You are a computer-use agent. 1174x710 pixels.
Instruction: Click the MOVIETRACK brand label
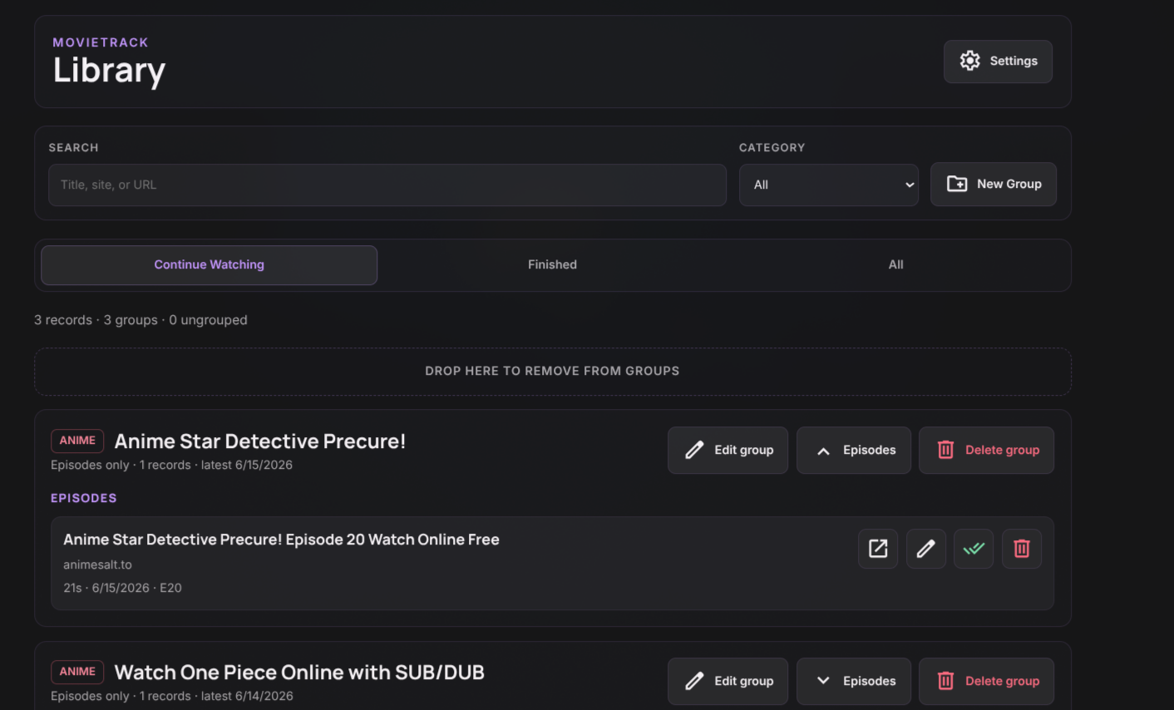101,42
